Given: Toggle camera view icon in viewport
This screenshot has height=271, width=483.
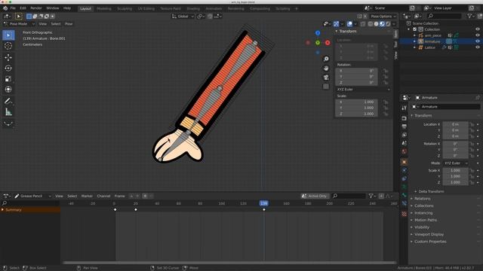Looking at the screenshot, I should [326, 78].
